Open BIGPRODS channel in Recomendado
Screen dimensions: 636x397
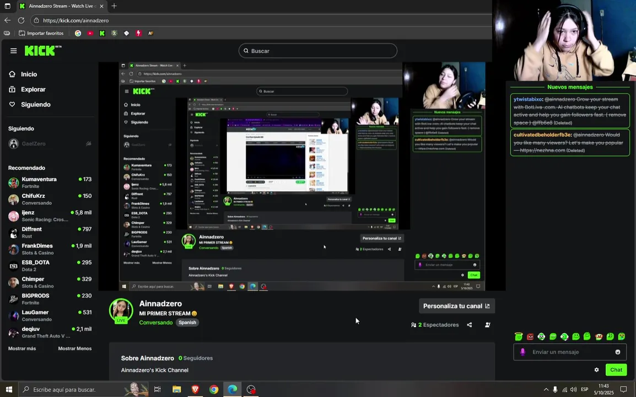tap(50, 299)
